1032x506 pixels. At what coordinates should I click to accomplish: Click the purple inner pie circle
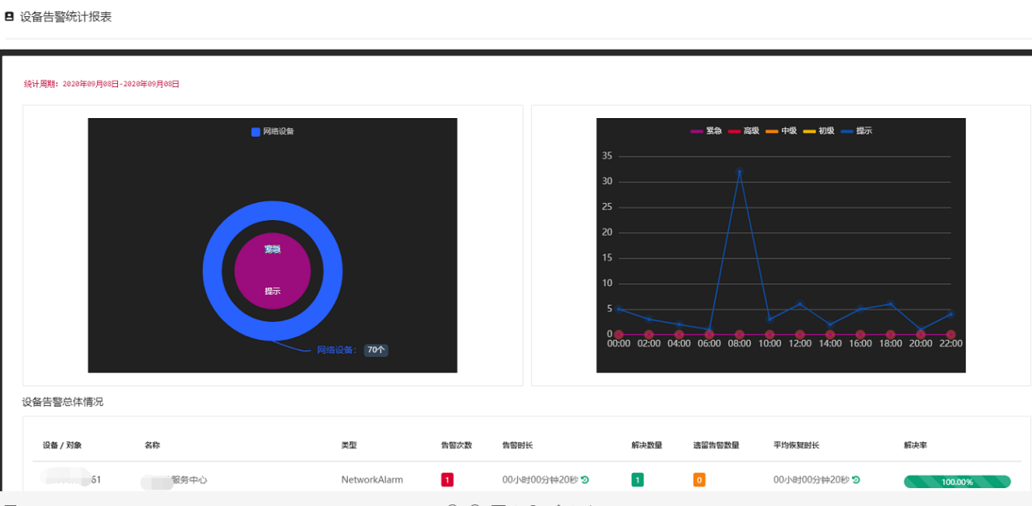click(272, 271)
